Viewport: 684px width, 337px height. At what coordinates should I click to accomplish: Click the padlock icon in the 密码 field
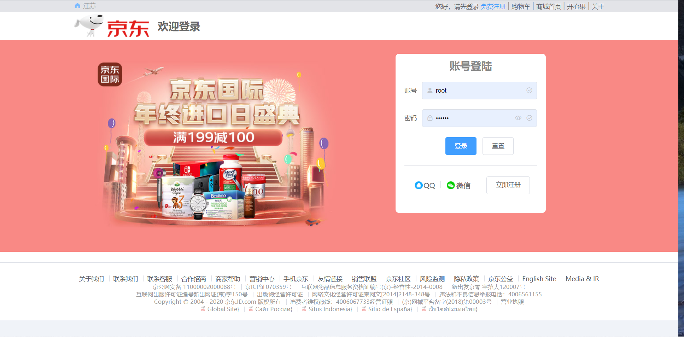pyautogui.click(x=430, y=118)
